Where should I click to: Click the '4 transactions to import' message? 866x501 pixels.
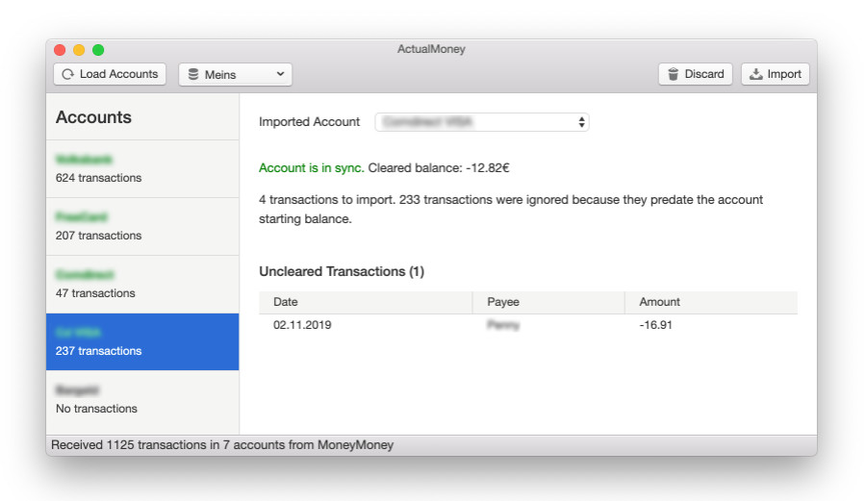pyautogui.click(x=511, y=209)
